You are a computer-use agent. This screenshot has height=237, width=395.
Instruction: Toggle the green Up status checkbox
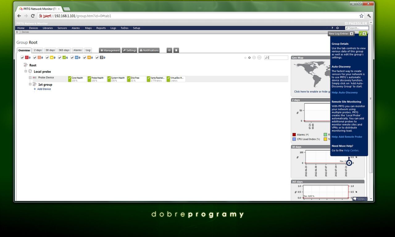tap(60, 57)
